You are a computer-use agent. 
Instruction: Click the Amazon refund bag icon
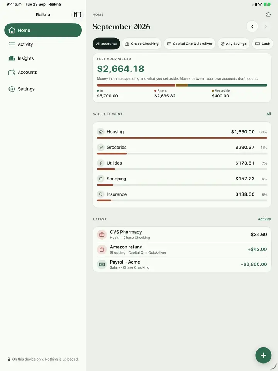pos(102,249)
